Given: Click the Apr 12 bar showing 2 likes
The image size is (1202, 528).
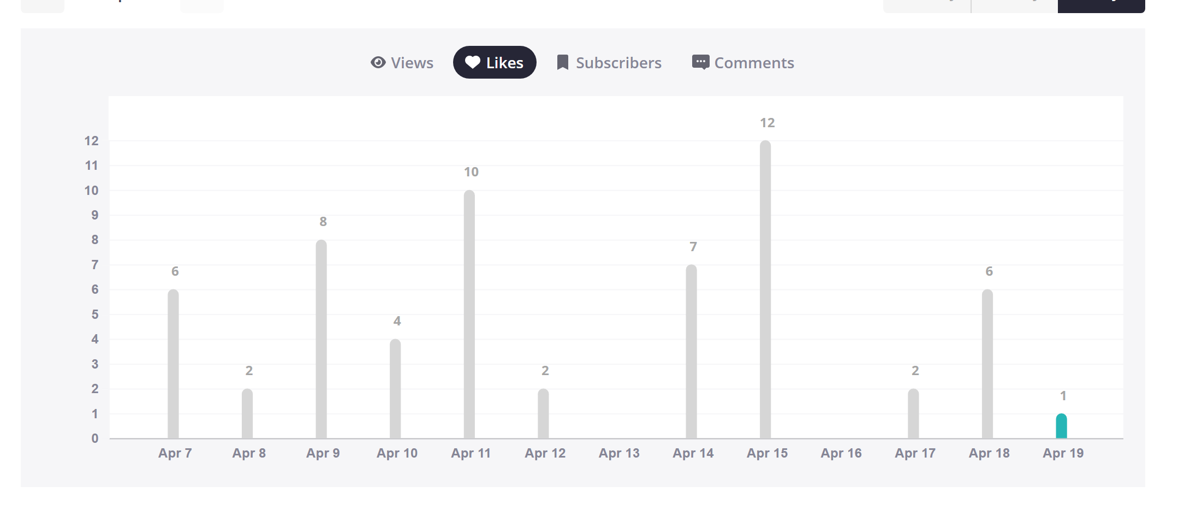Looking at the screenshot, I should click(x=543, y=413).
